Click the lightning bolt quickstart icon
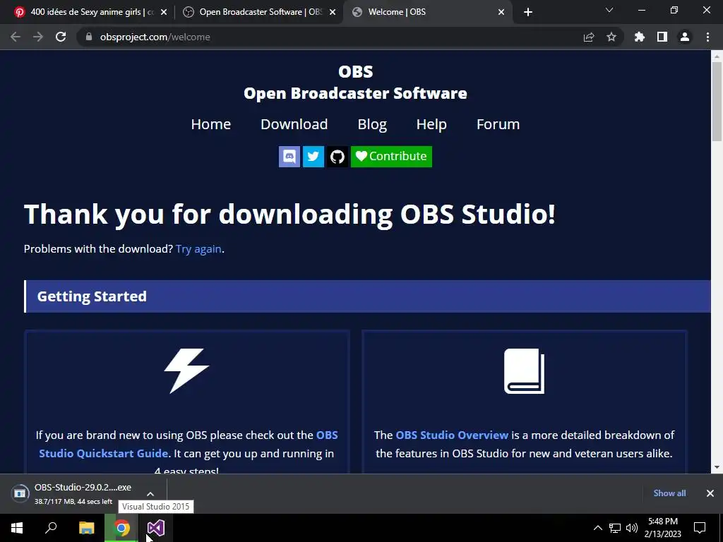 (x=186, y=371)
